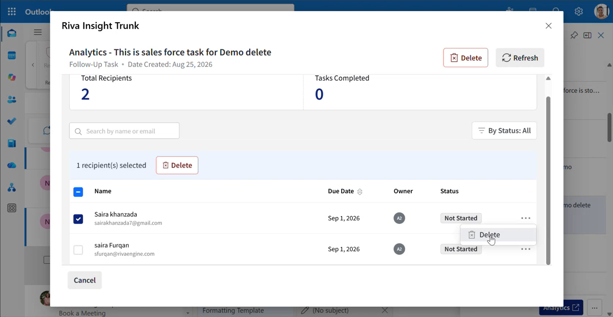Open the By Status: All filter

tap(504, 131)
